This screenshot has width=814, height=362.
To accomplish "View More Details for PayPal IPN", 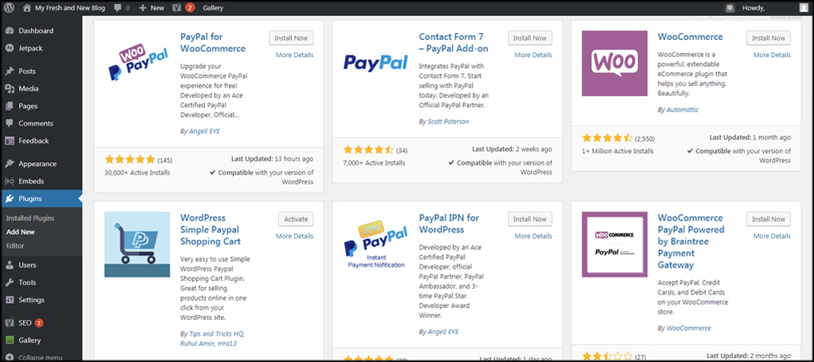I will [x=533, y=236].
